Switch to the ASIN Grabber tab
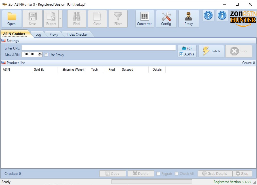Screen dimensions: 257x185 [x=14, y=34]
